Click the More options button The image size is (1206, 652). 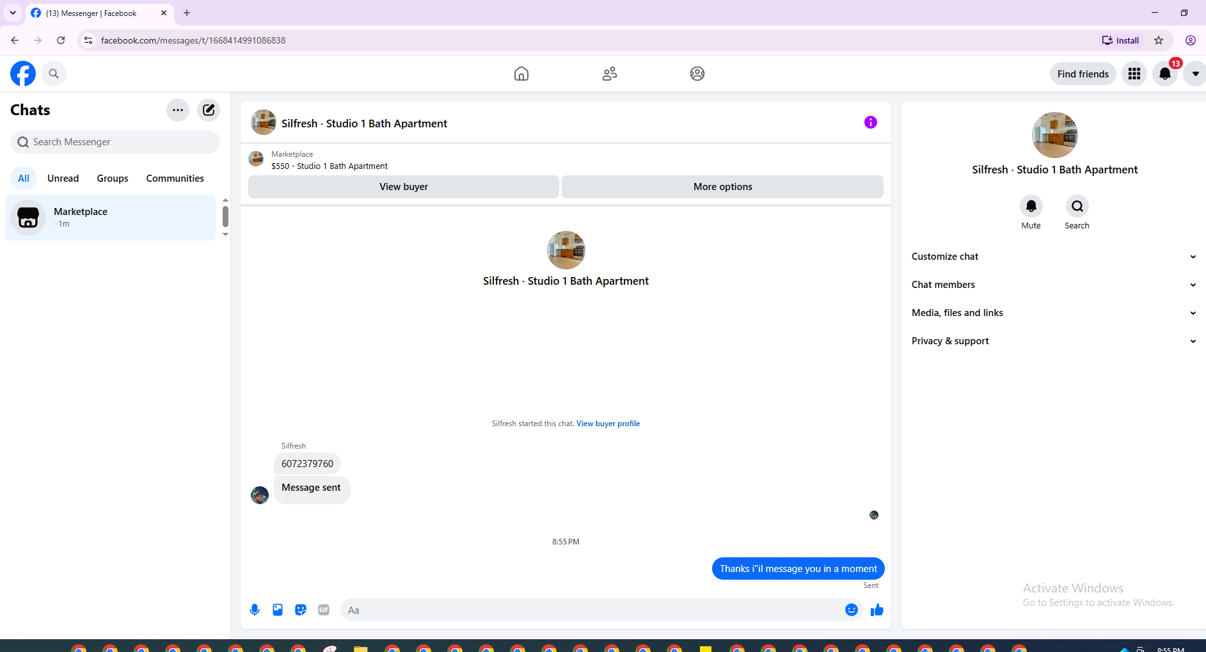click(x=722, y=187)
